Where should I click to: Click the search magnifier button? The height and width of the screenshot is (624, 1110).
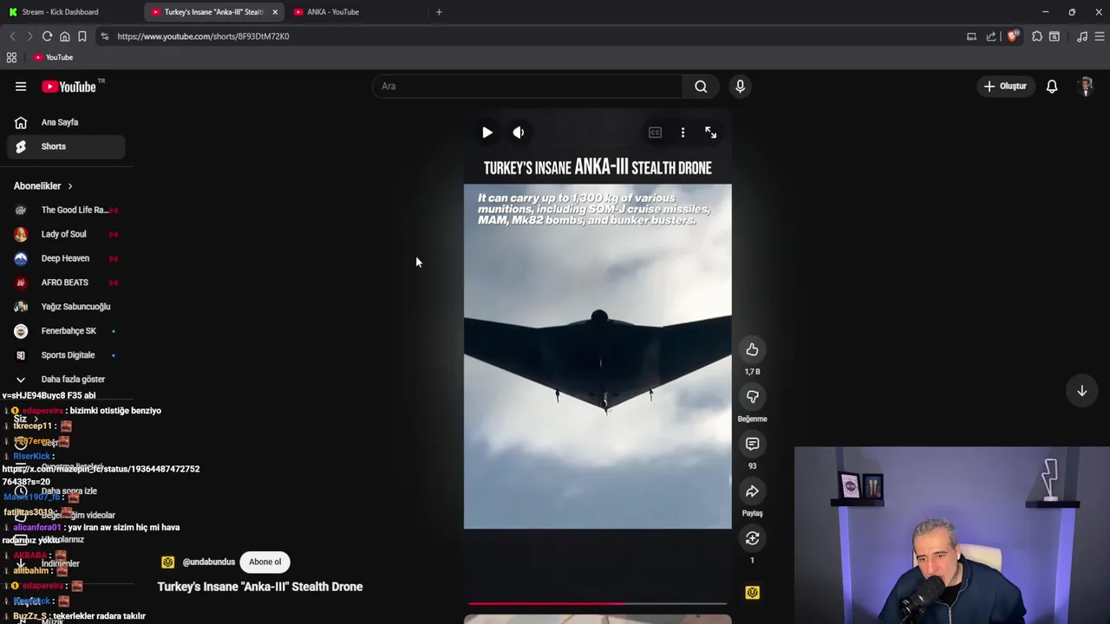pos(701,86)
